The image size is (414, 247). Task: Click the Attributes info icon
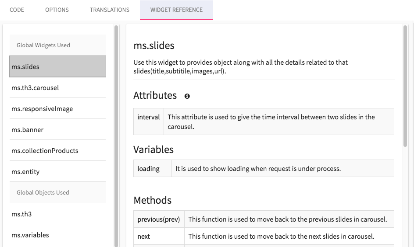click(x=187, y=96)
